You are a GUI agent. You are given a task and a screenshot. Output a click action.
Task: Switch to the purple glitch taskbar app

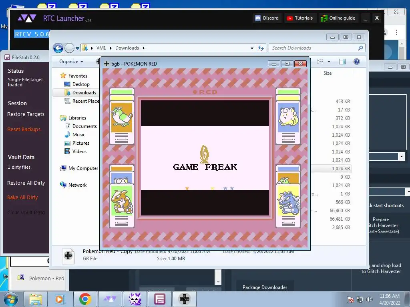pos(135,299)
